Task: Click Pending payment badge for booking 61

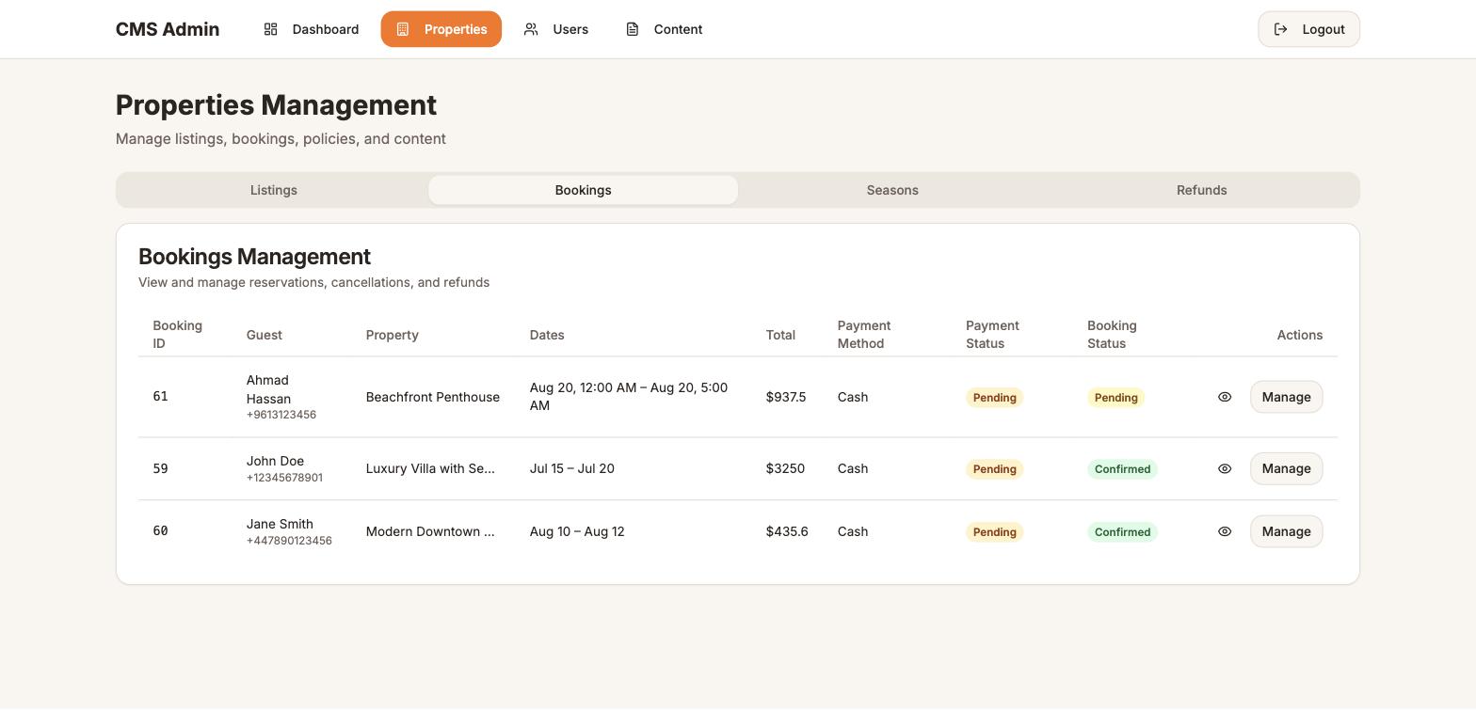Action: tap(994, 398)
